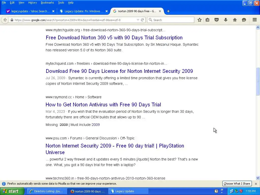Open the File menu
The width and height of the screenshot is (260, 195).
[x=4, y=3]
